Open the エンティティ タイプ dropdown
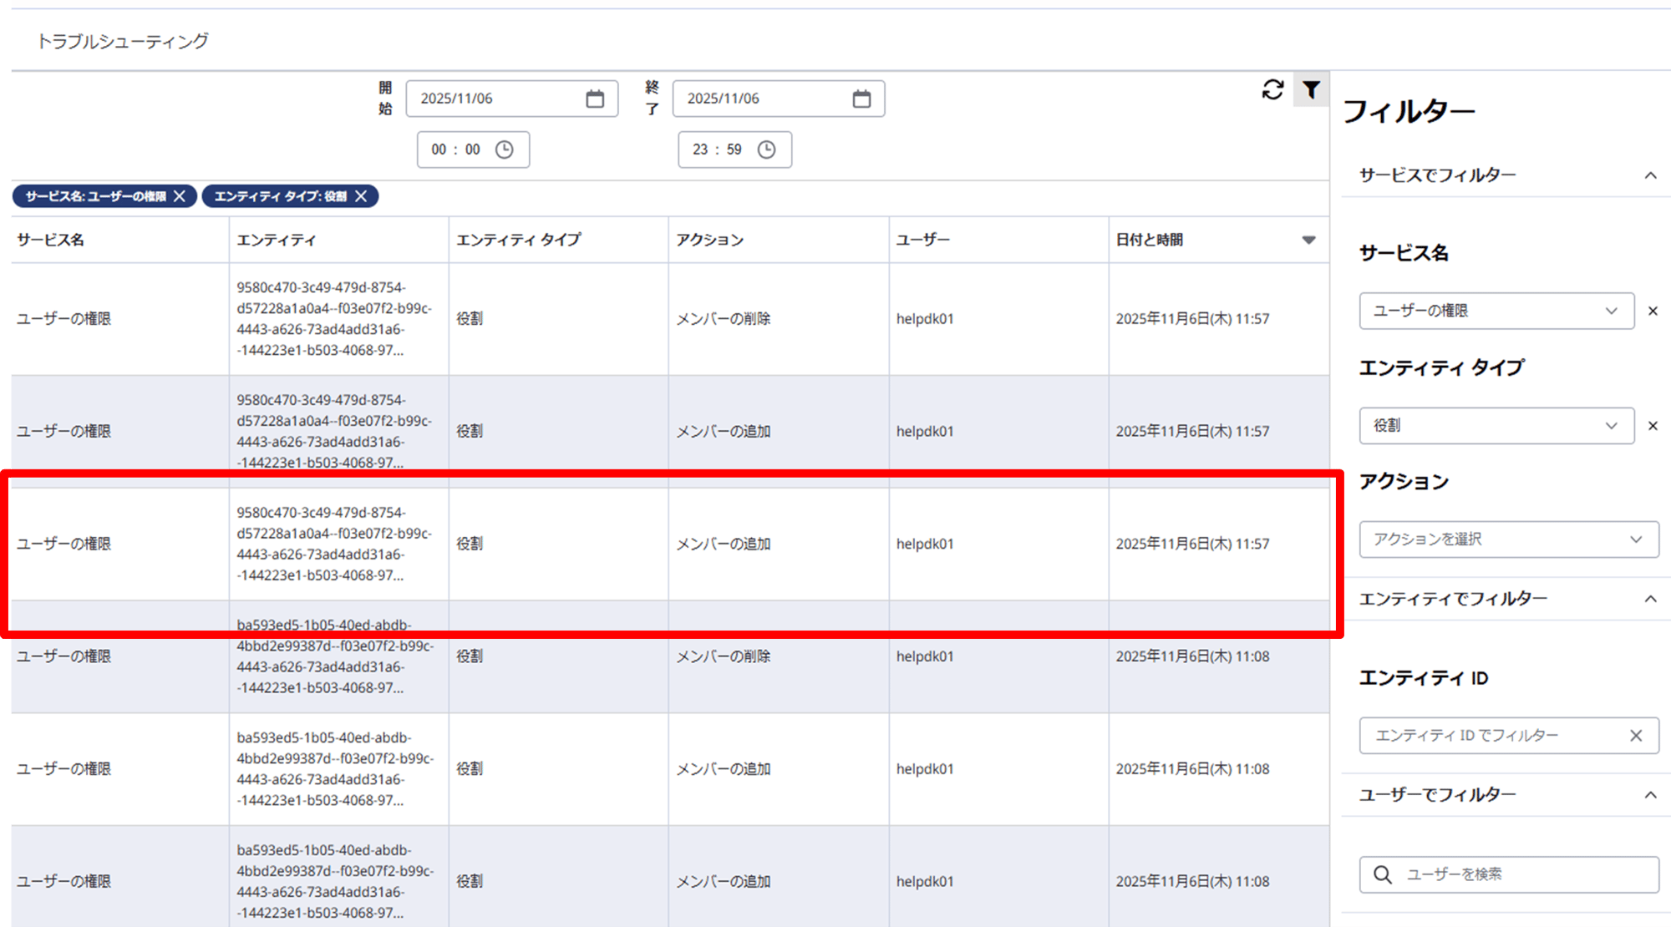Screen dimensions: 1671x927 1496,426
